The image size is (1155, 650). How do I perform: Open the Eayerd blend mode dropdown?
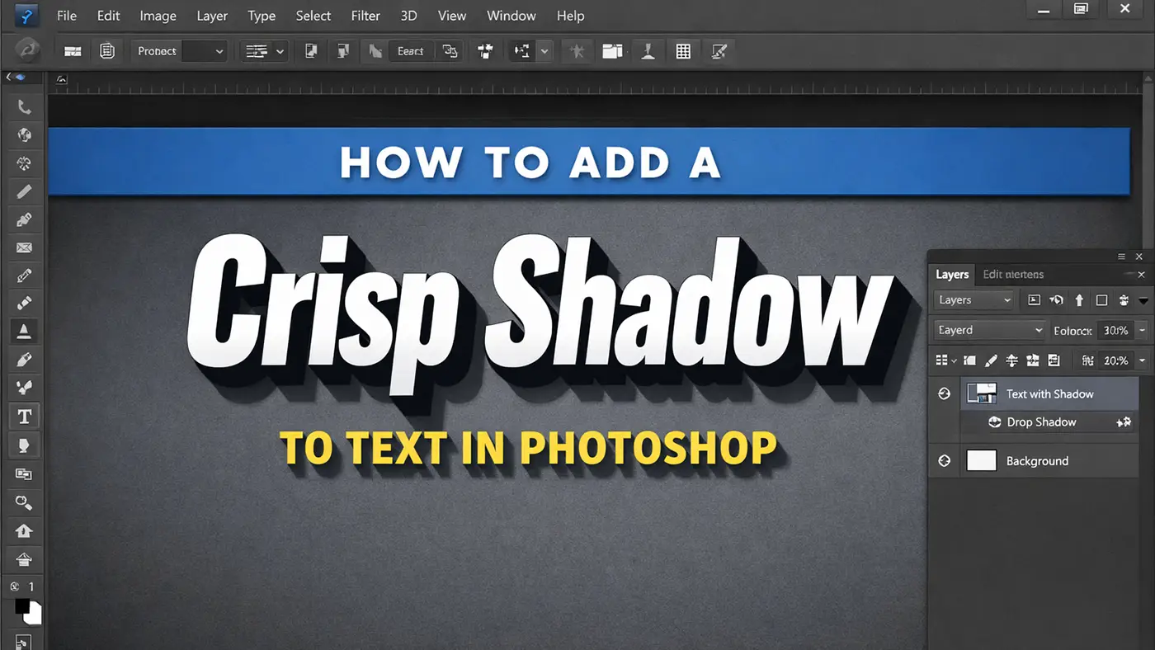coord(991,330)
